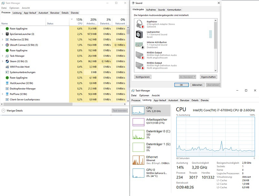Click the Sound device list scrollbar thumb
Image resolution: width=259 pixels, height=196 pixels.
pos(215,35)
